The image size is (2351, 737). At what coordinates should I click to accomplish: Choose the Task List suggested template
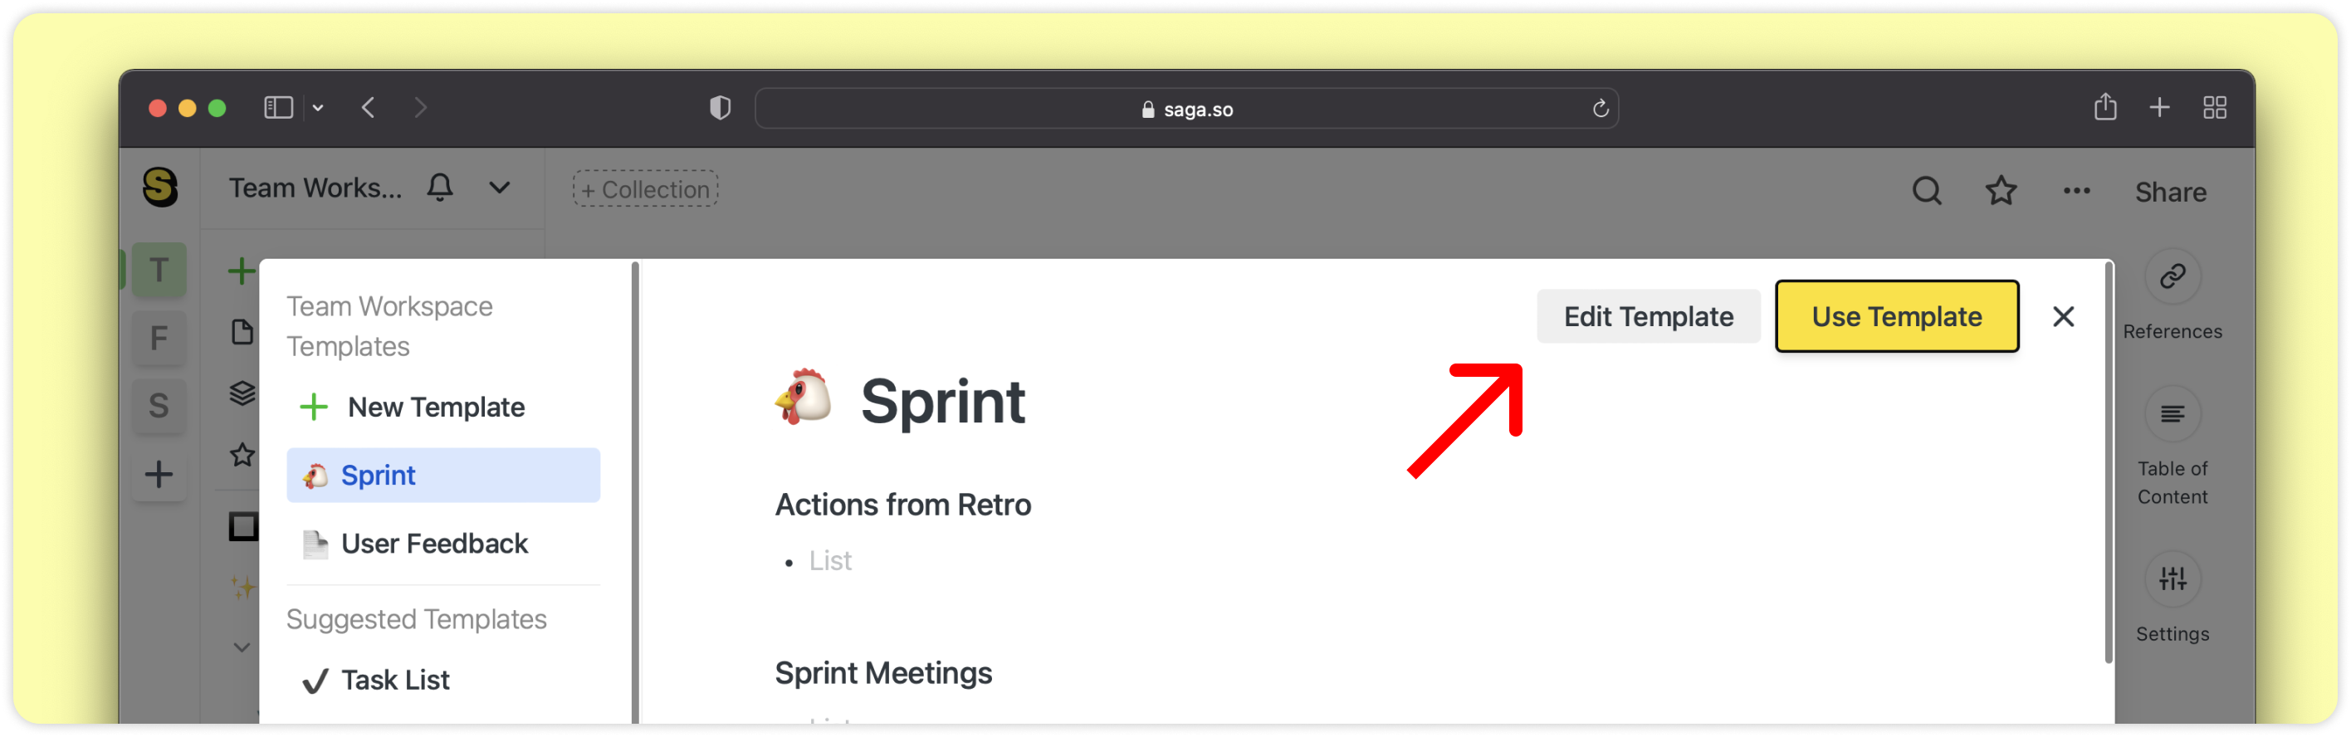click(395, 681)
